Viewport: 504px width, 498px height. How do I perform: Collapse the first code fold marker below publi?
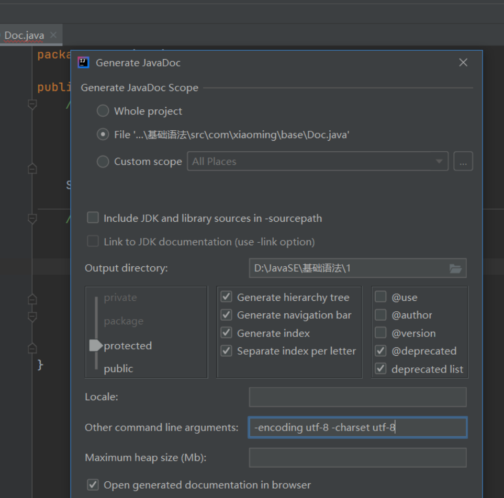click(32, 104)
